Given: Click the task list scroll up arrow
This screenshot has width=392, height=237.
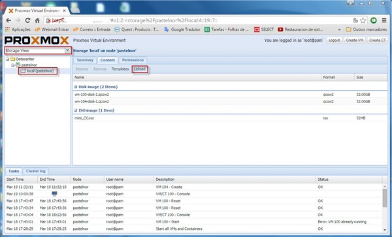Looking at the screenshot, I should coord(385,186).
